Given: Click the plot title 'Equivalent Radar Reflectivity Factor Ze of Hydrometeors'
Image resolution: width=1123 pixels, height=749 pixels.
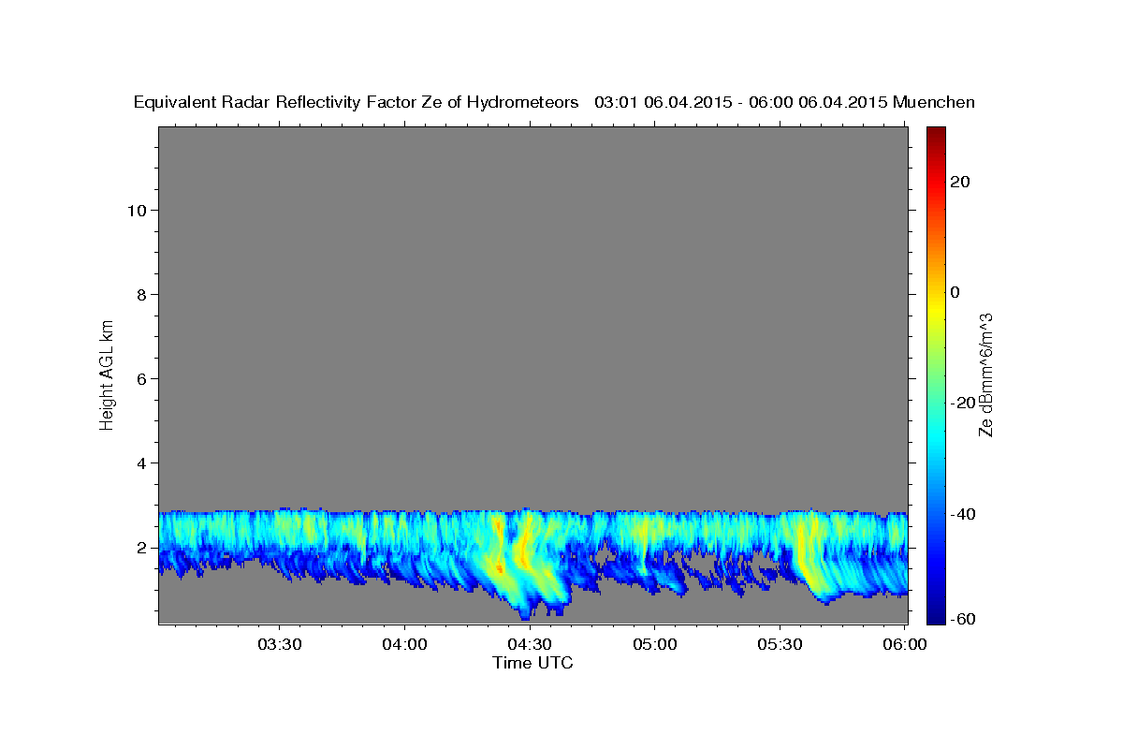Looking at the screenshot, I should (x=356, y=103).
